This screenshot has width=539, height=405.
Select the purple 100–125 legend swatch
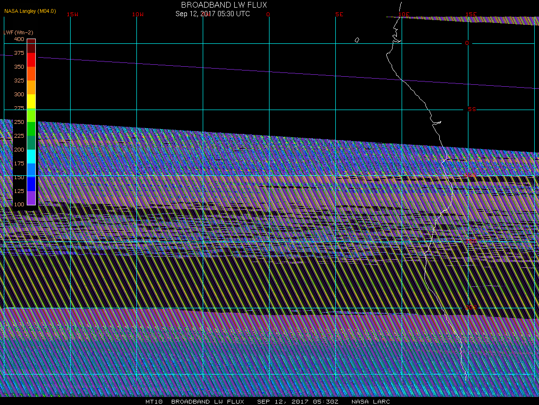tap(31, 198)
